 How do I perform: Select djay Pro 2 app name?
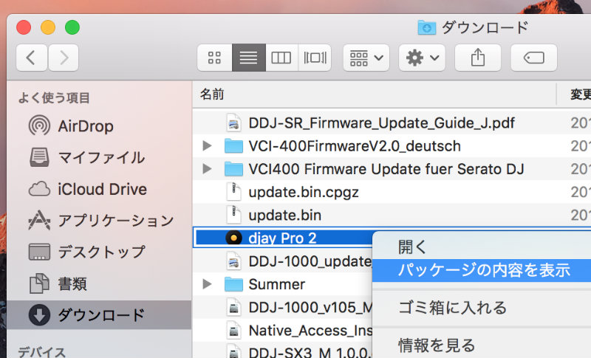pos(282,238)
